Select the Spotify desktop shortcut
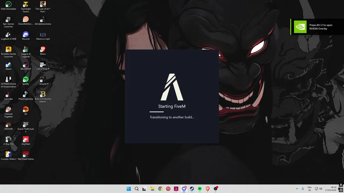 tap(26, 81)
